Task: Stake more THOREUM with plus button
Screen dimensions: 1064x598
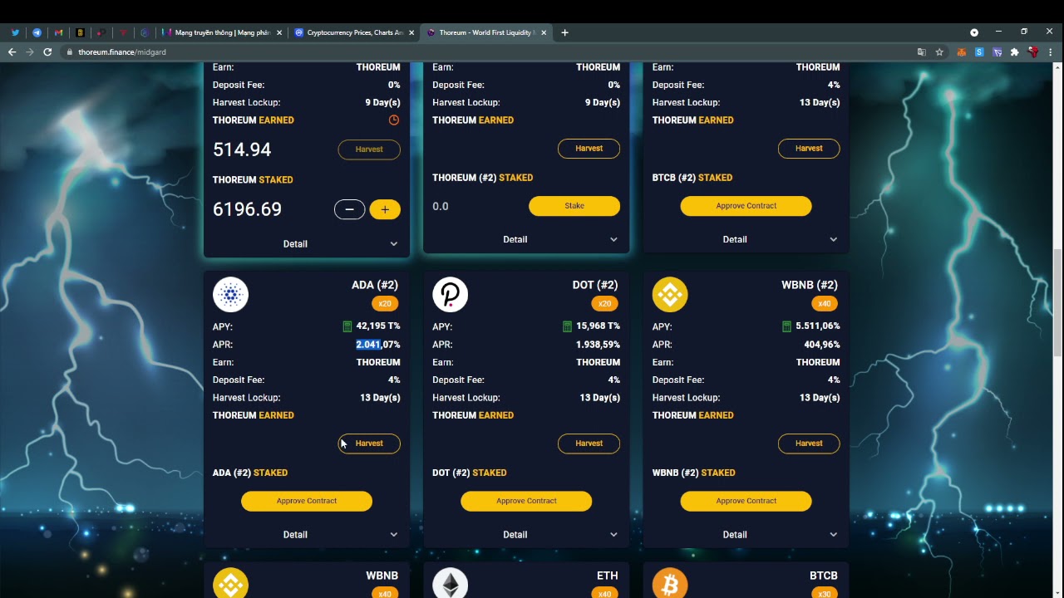Action: (x=385, y=209)
